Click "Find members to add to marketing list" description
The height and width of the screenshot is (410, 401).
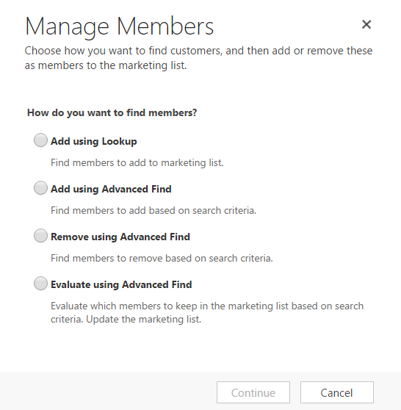137,163
